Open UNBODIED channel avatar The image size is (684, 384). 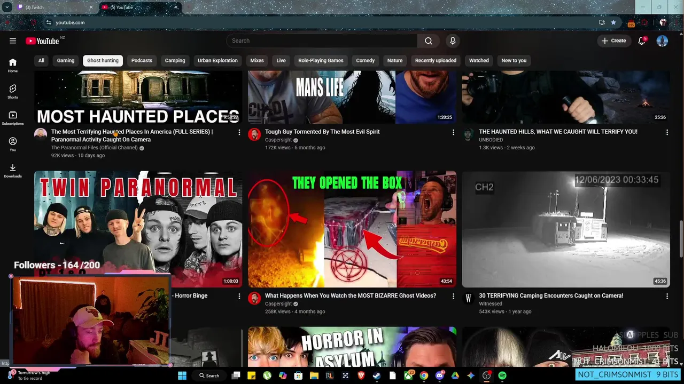(468, 134)
